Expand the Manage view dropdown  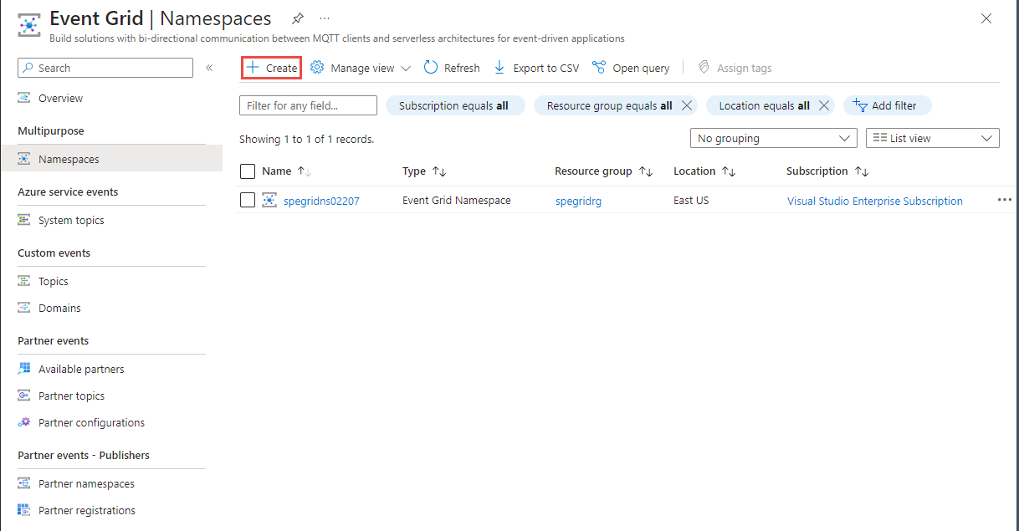point(406,69)
